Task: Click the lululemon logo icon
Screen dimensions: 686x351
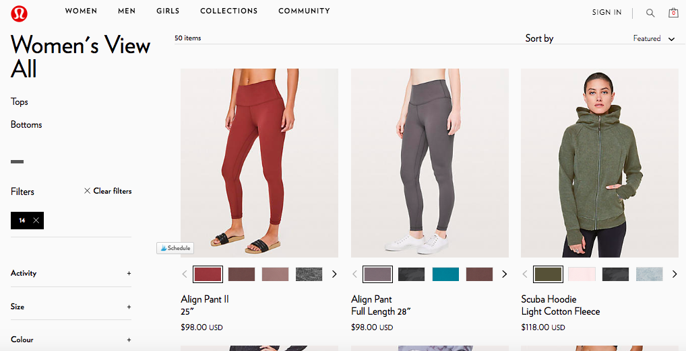Action: (x=20, y=13)
